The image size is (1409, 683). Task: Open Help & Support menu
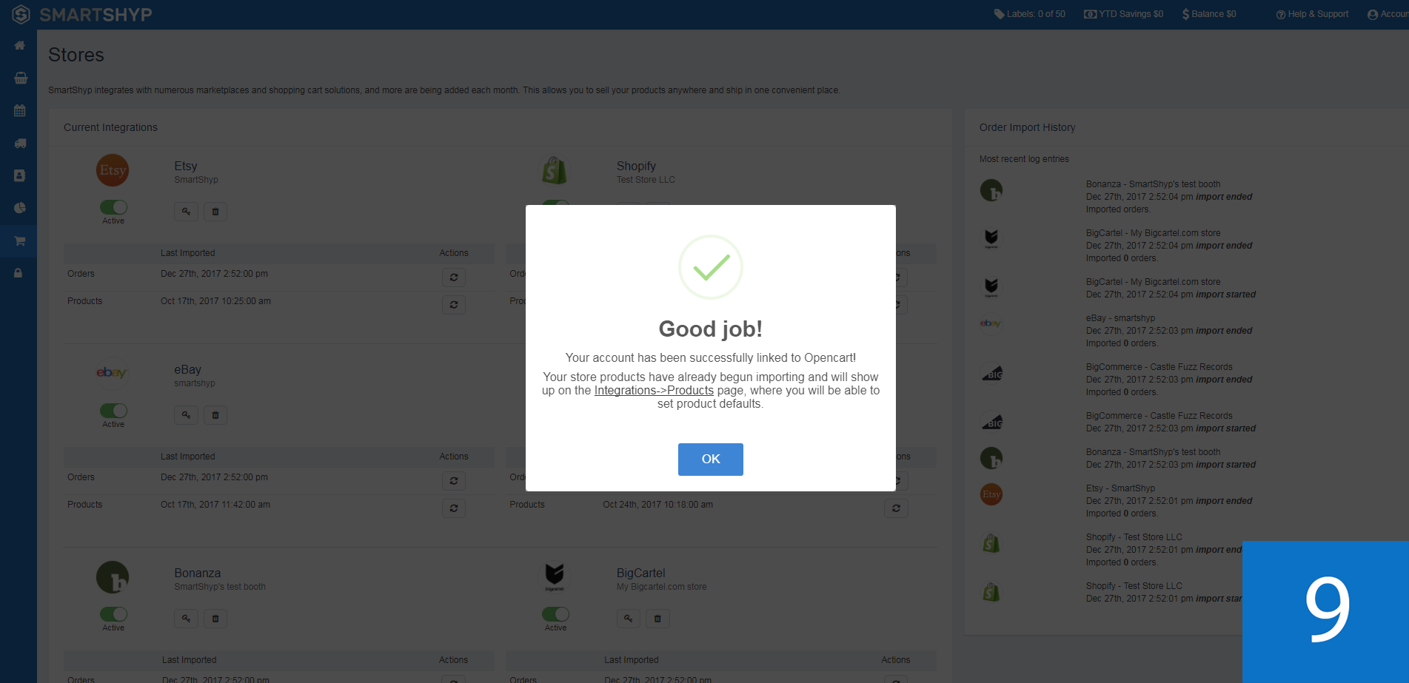pos(1312,14)
